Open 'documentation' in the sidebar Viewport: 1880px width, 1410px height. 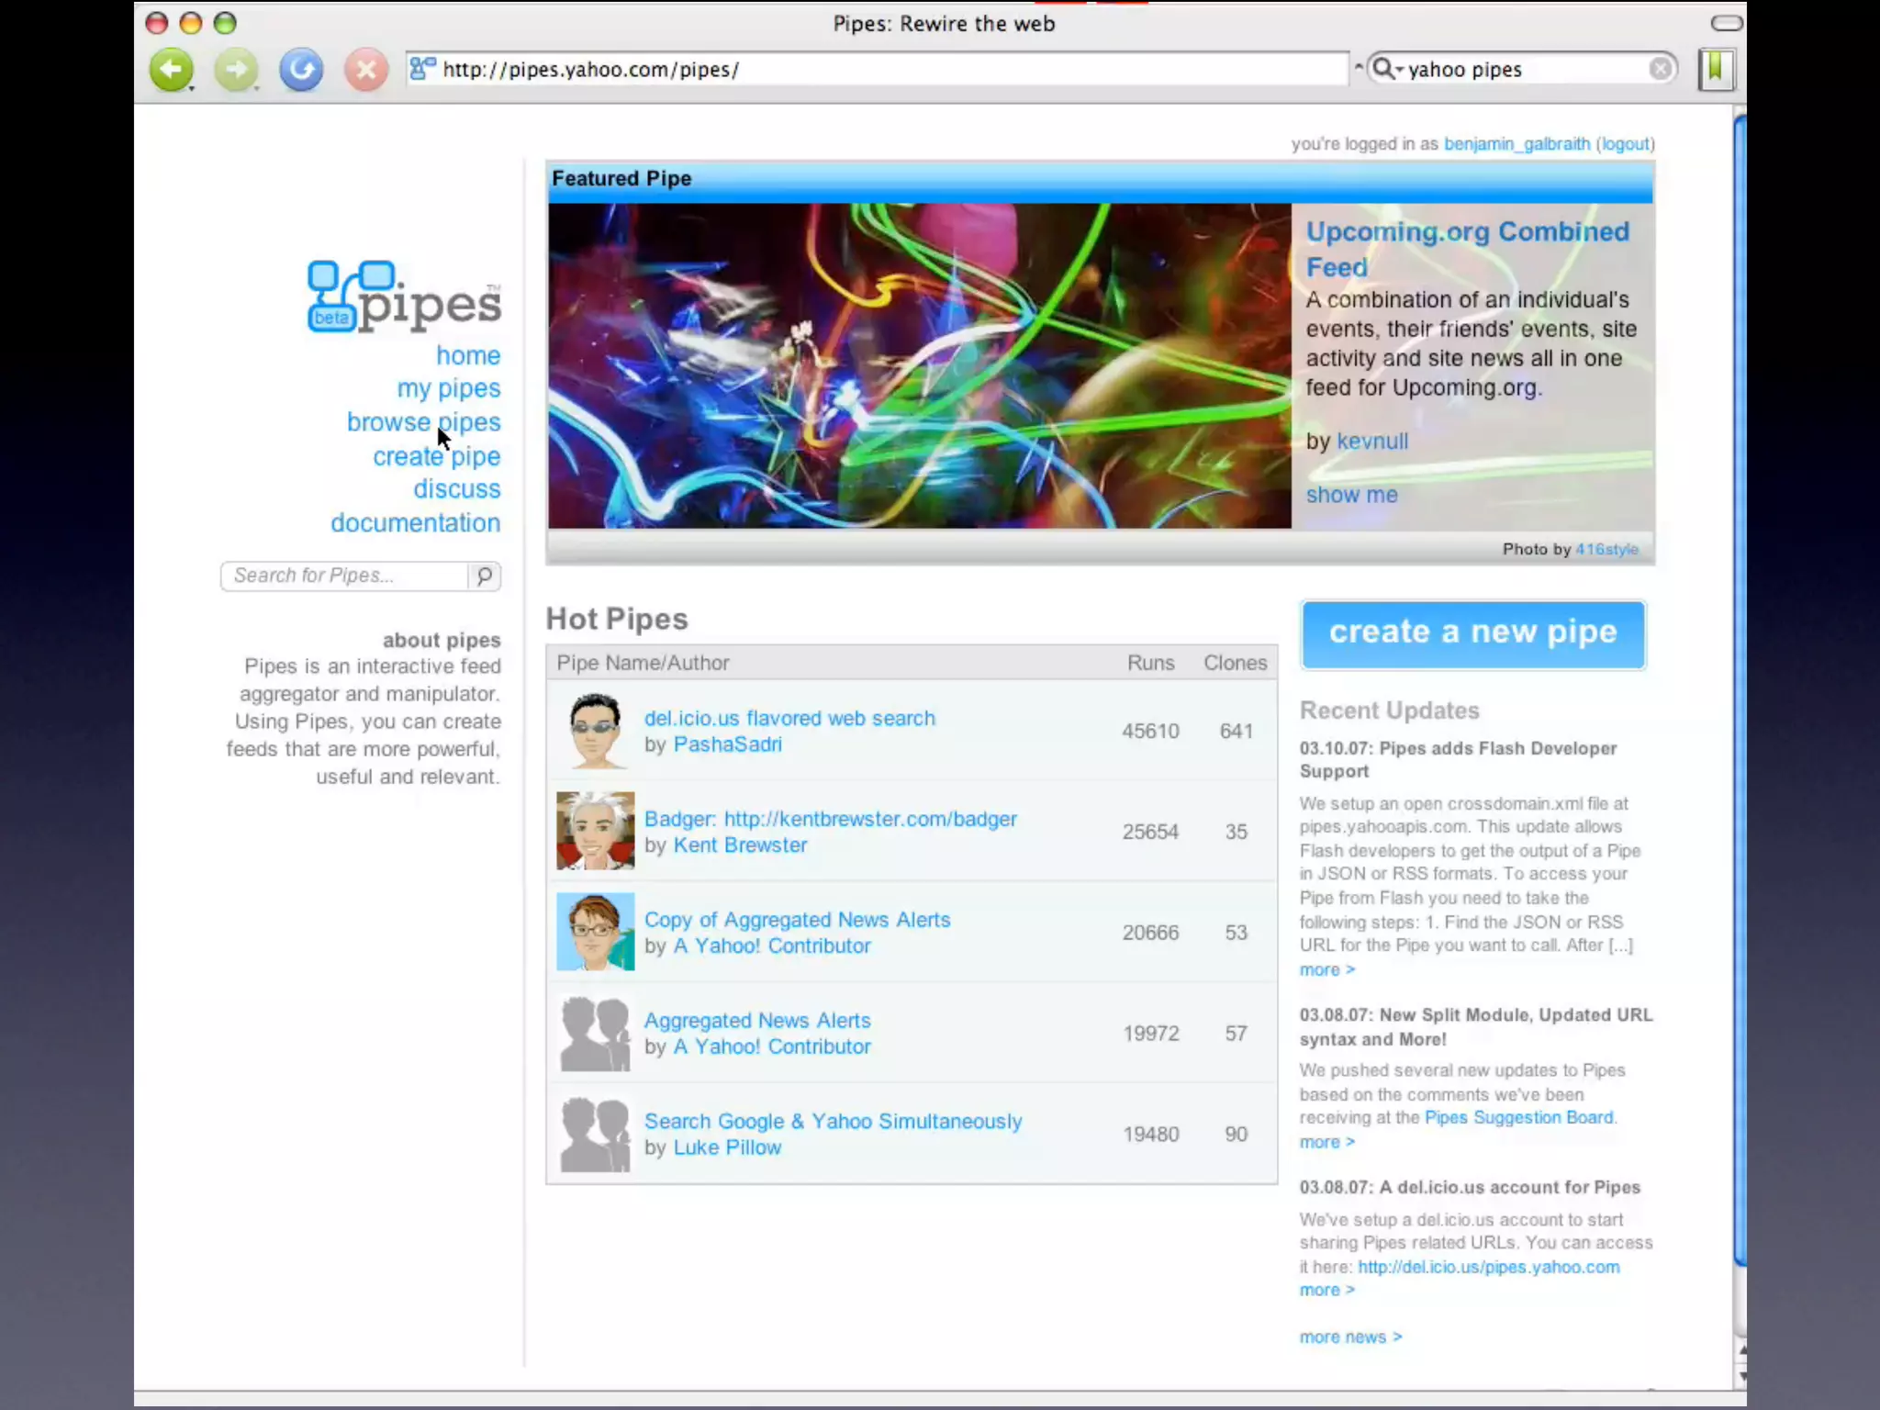tap(415, 522)
